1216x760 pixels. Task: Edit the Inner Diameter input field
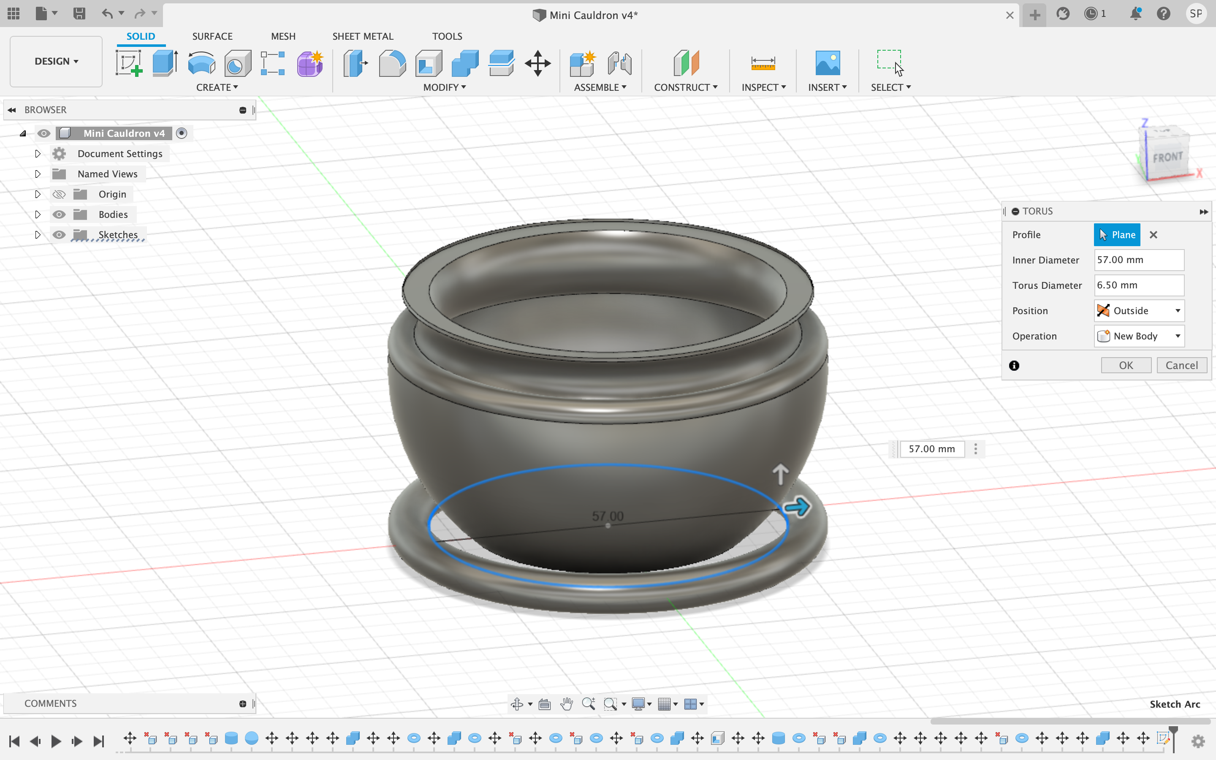click(x=1138, y=259)
